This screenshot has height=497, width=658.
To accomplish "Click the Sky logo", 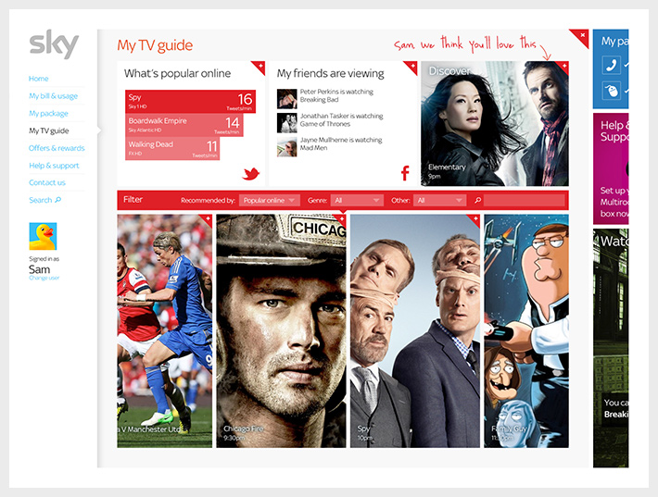I will [54, 43].
